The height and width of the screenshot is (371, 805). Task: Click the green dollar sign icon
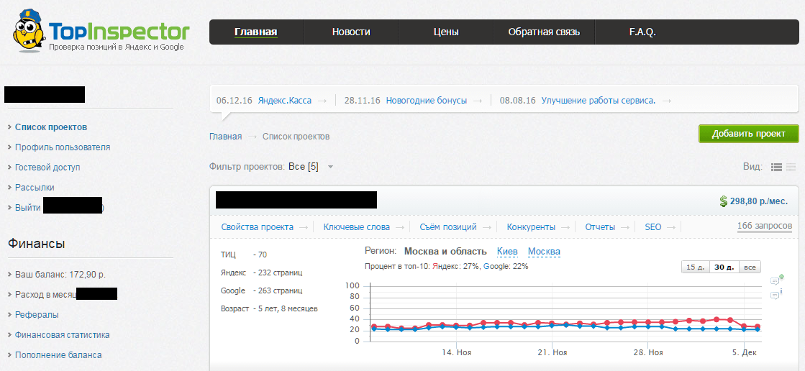pyautogui.click(x=723, y=201)
